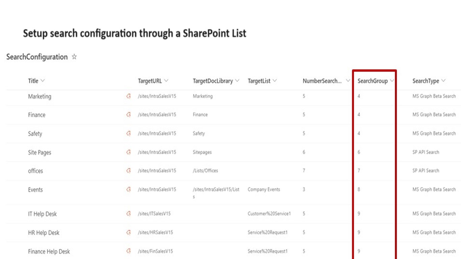
Task: Click the share icon in the offices row
Action: [x=128, y=171]
